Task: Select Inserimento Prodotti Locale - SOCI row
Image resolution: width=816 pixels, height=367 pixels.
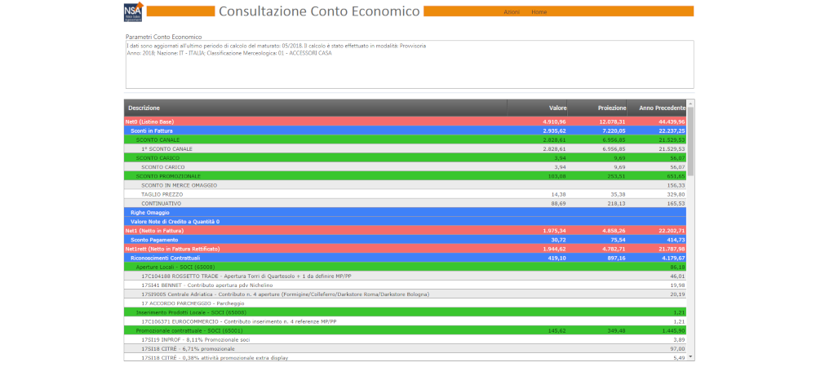Action: pos(406,312)
